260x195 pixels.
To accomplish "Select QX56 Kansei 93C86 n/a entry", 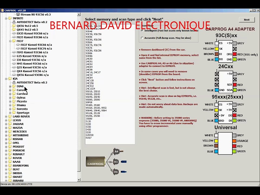I will [33, 75].
